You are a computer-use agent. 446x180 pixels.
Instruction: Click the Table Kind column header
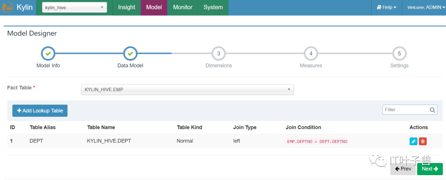click(190, 127)
